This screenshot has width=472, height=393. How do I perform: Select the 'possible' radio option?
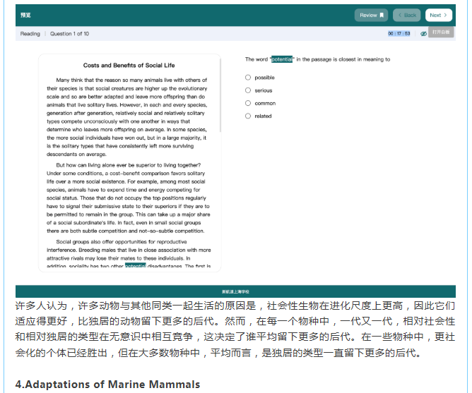tap(248, 78)
